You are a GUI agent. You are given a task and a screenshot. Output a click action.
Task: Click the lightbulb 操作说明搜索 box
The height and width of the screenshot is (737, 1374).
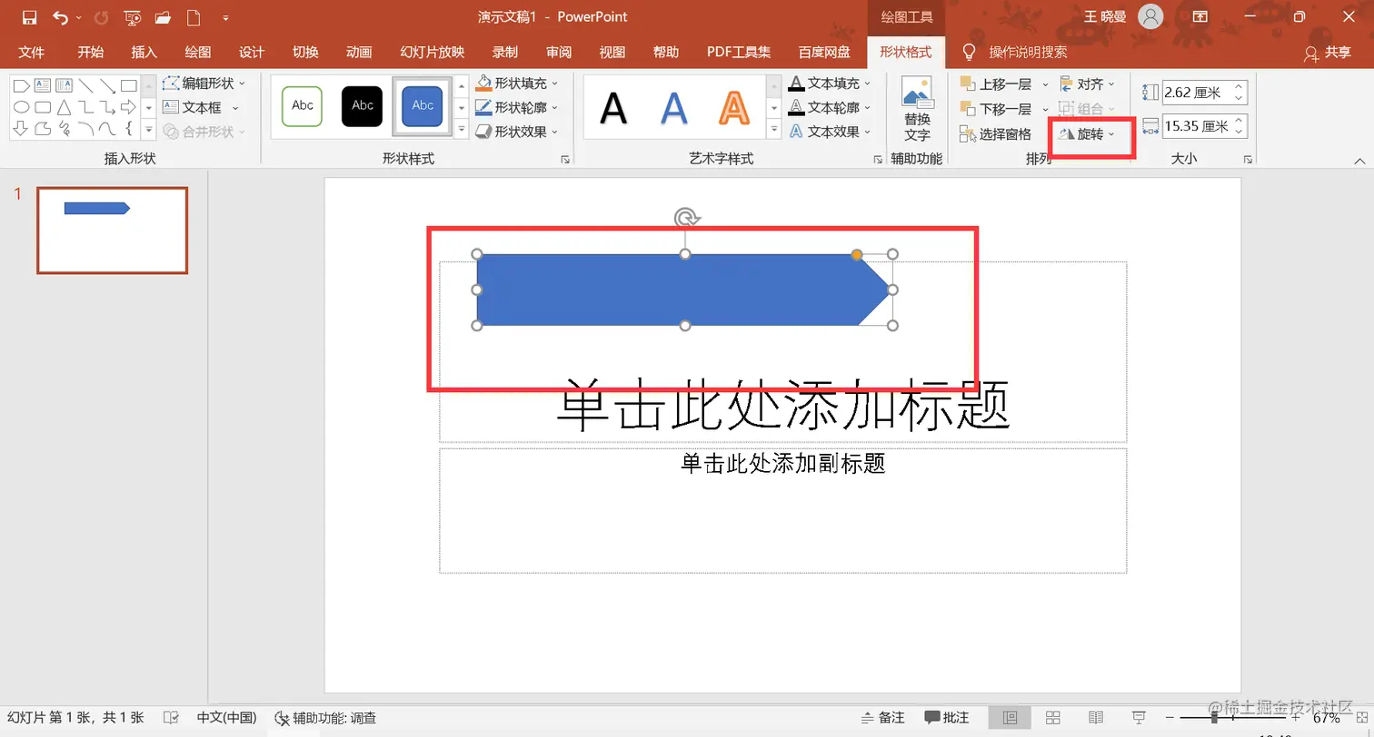1015,52
